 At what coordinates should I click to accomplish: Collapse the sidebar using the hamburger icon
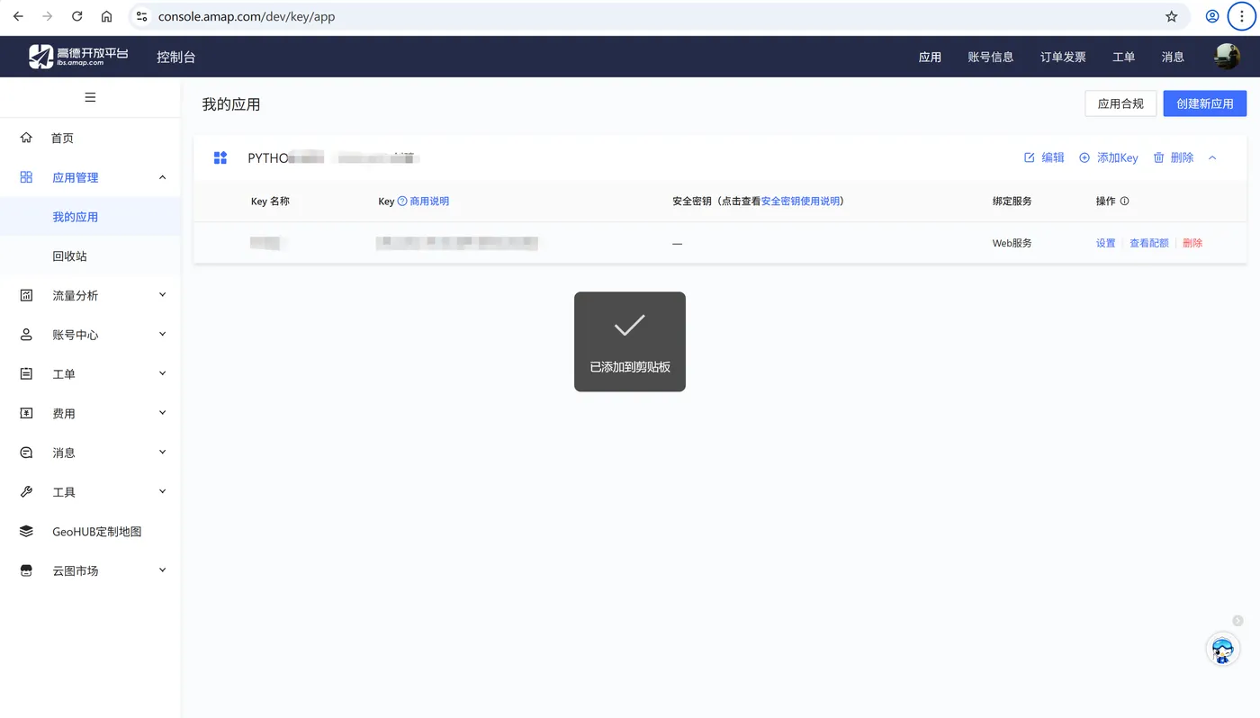(90, 97)
